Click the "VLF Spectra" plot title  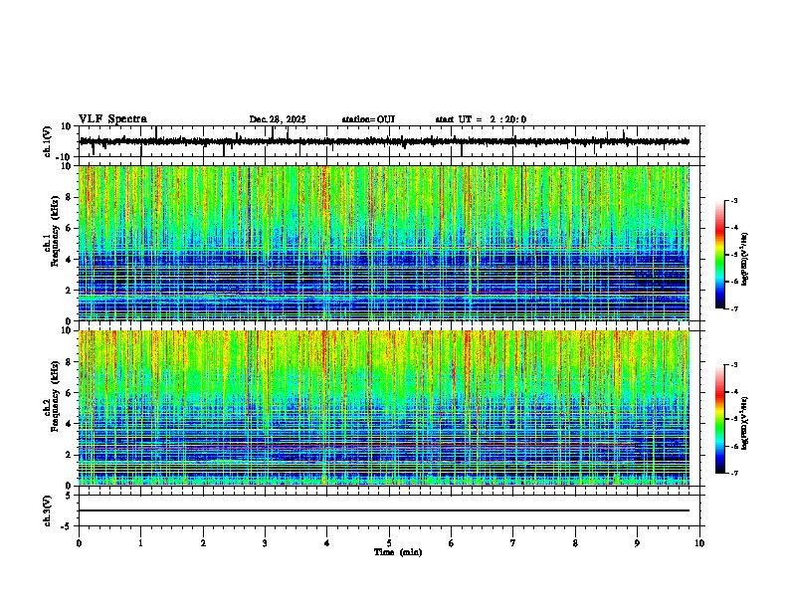point(112,119)
